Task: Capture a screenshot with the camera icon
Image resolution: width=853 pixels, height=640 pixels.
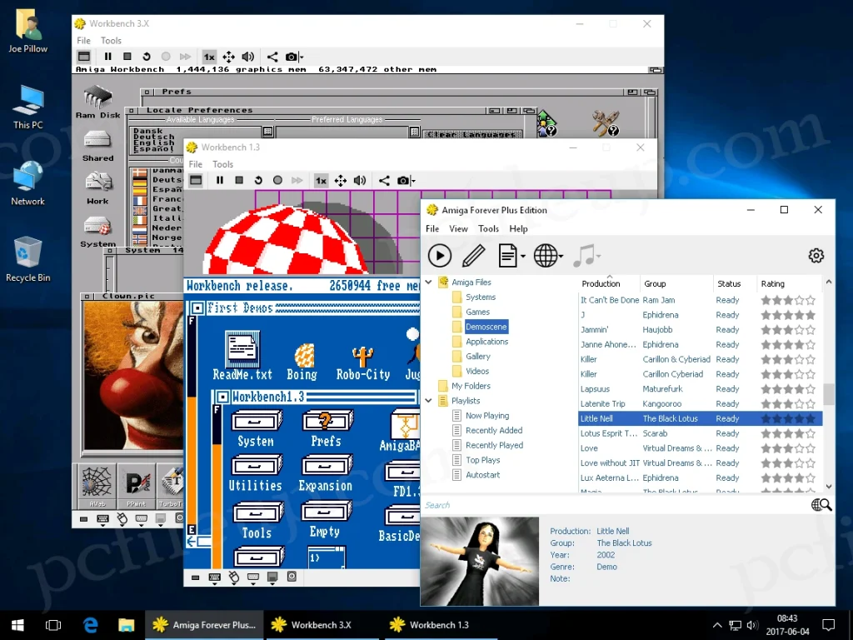Action: point(292,57)
